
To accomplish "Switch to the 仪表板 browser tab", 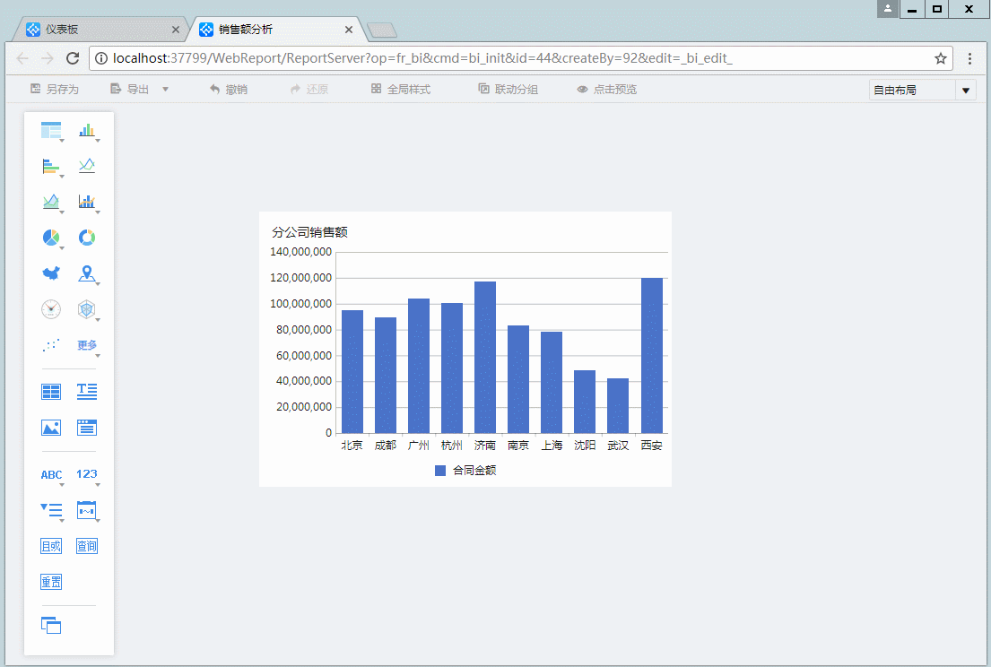I will (x=101, y=29).
